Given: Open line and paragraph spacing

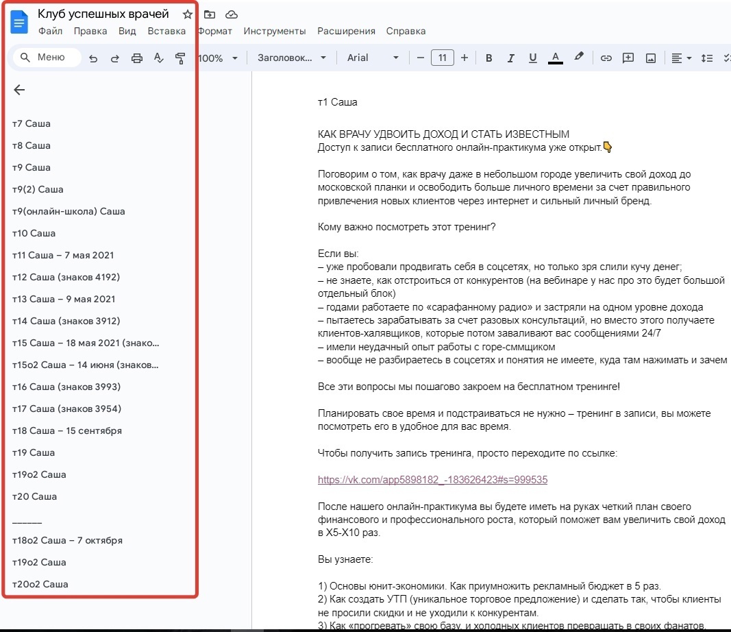Looking at the screenshot, I should [x=707, y=58].
